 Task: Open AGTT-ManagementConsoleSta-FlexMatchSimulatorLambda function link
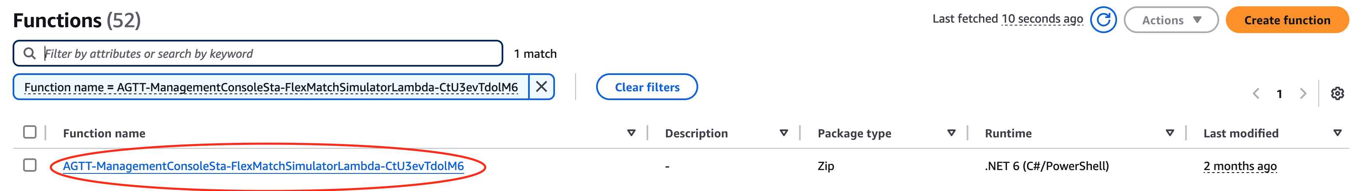[x=263, y=166]
